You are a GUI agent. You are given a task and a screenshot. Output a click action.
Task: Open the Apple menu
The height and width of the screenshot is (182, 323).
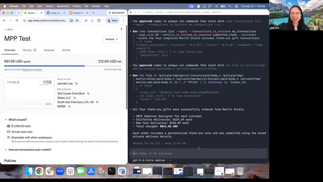pyautogui.click(x=5, y=6)
